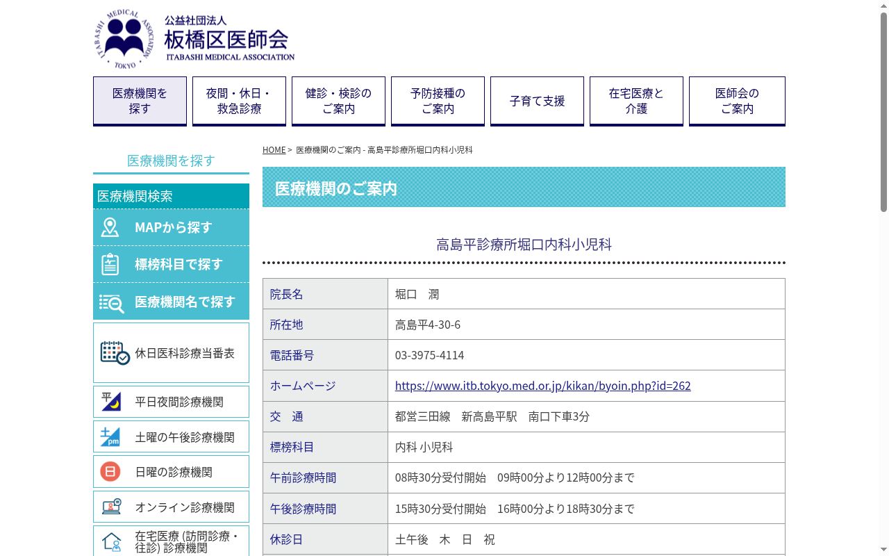Open the 健診・検診のご案内 navigation tab
This screenshot has height=556, width=889.
click(338, 101)
